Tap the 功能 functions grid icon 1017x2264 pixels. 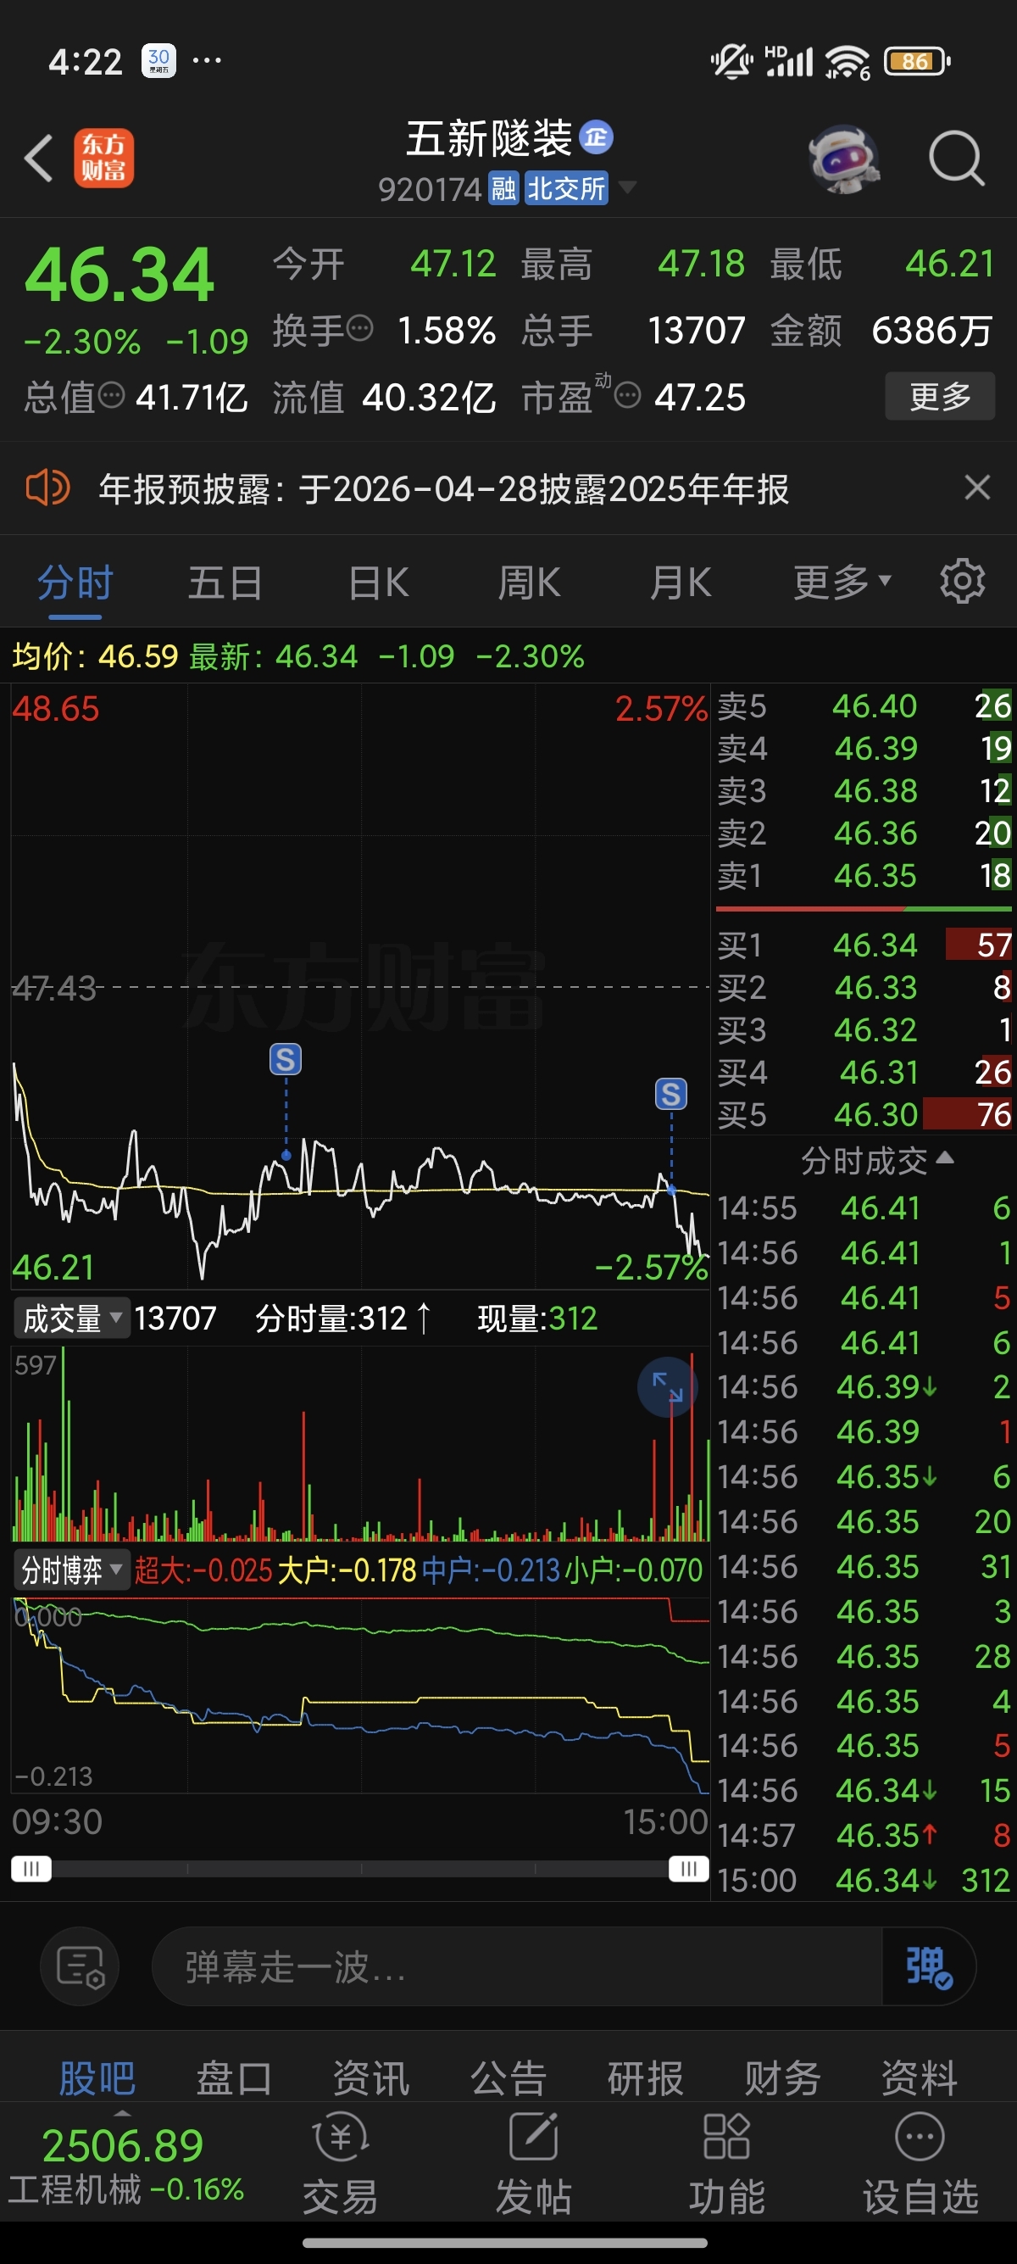[727, 2163]
